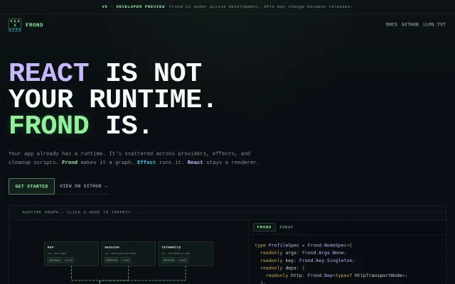This screenshot has height=284, width=455.
Task: Click the blue 'Effect' word in the tagline
Action: coord(146,163)
